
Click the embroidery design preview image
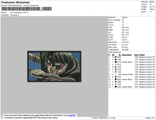pyautogui.click(x=54, y=66)
